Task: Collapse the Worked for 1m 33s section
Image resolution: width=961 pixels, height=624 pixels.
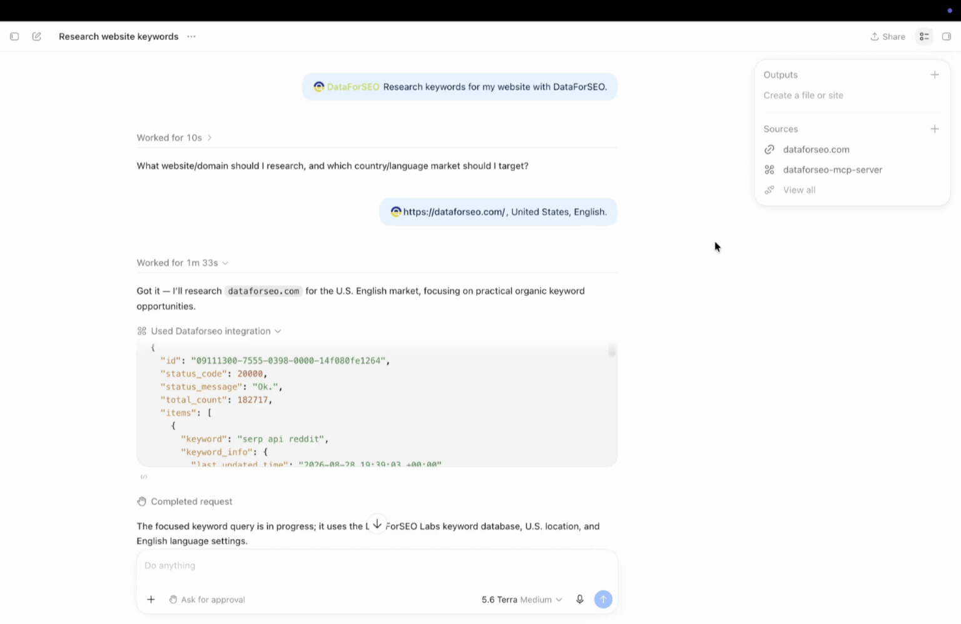Action: (183, 263)
